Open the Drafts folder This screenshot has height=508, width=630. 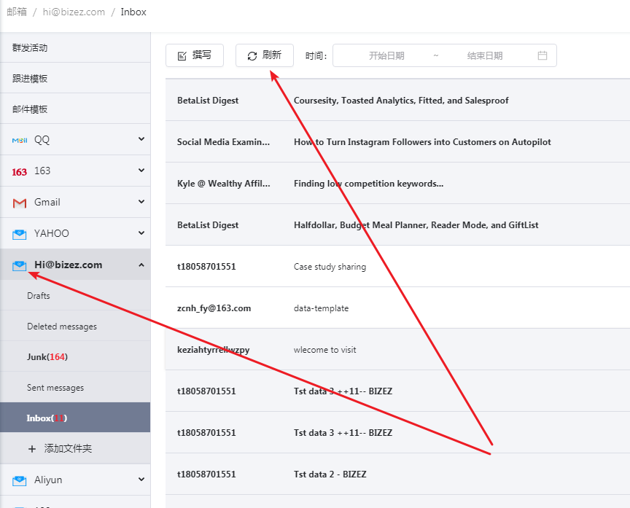pos(39,296)
